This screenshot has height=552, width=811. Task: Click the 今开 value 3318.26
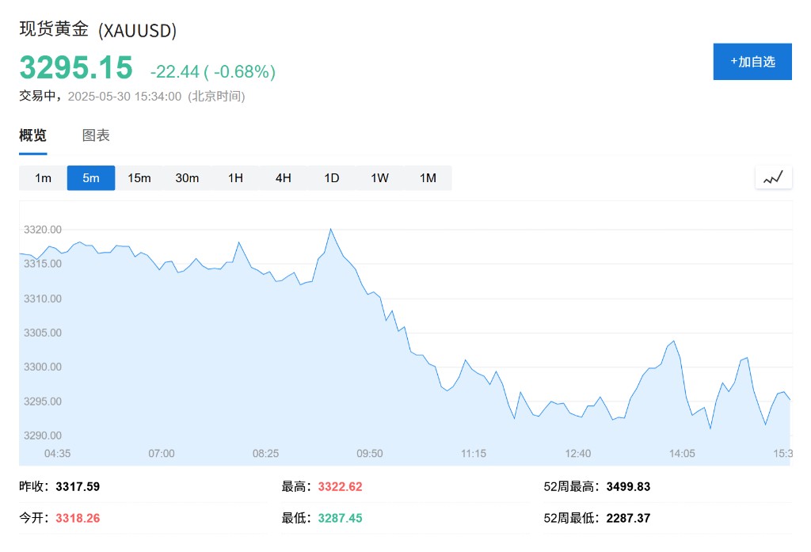pos(78,518)
